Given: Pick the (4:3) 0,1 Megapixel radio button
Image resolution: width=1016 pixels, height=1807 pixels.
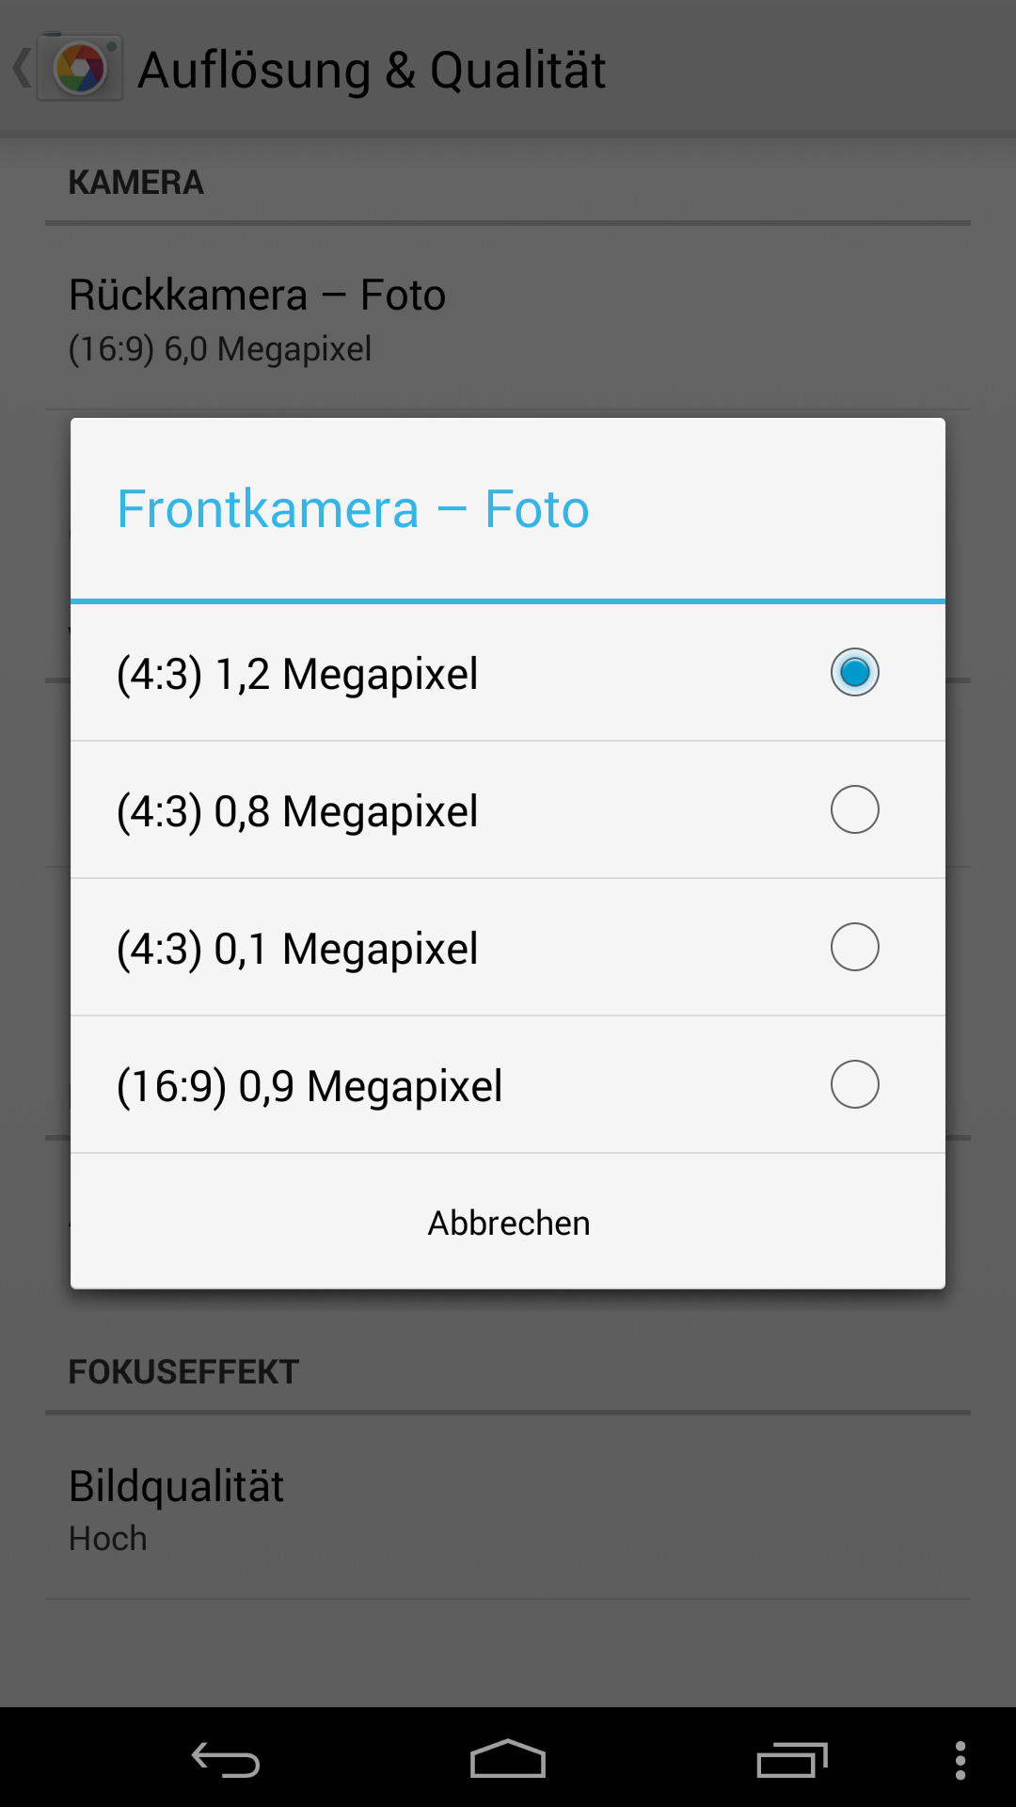Looking at the screenshot, I should tap(854, 947).
